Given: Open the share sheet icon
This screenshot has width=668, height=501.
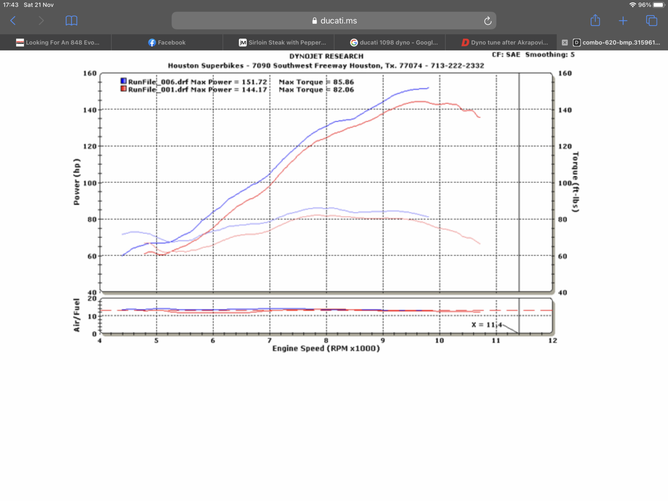Looking at the screenshot, I should [x=595, y=20].
